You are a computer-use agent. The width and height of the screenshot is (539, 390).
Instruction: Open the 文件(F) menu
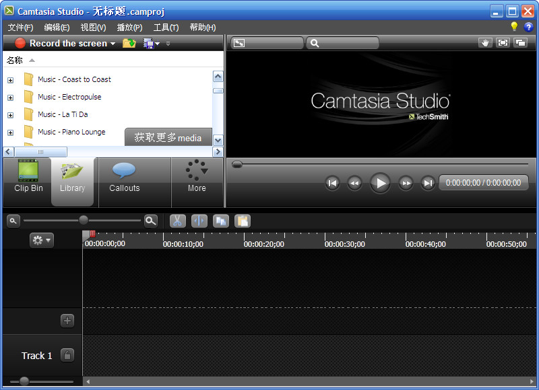click(x=20, y=28)
